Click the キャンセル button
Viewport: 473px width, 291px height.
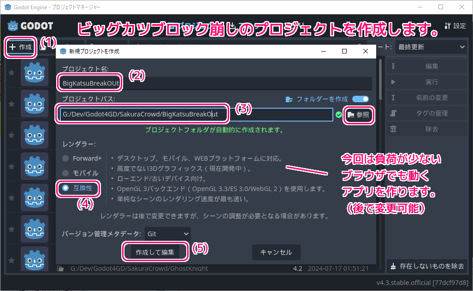point(276,252)
